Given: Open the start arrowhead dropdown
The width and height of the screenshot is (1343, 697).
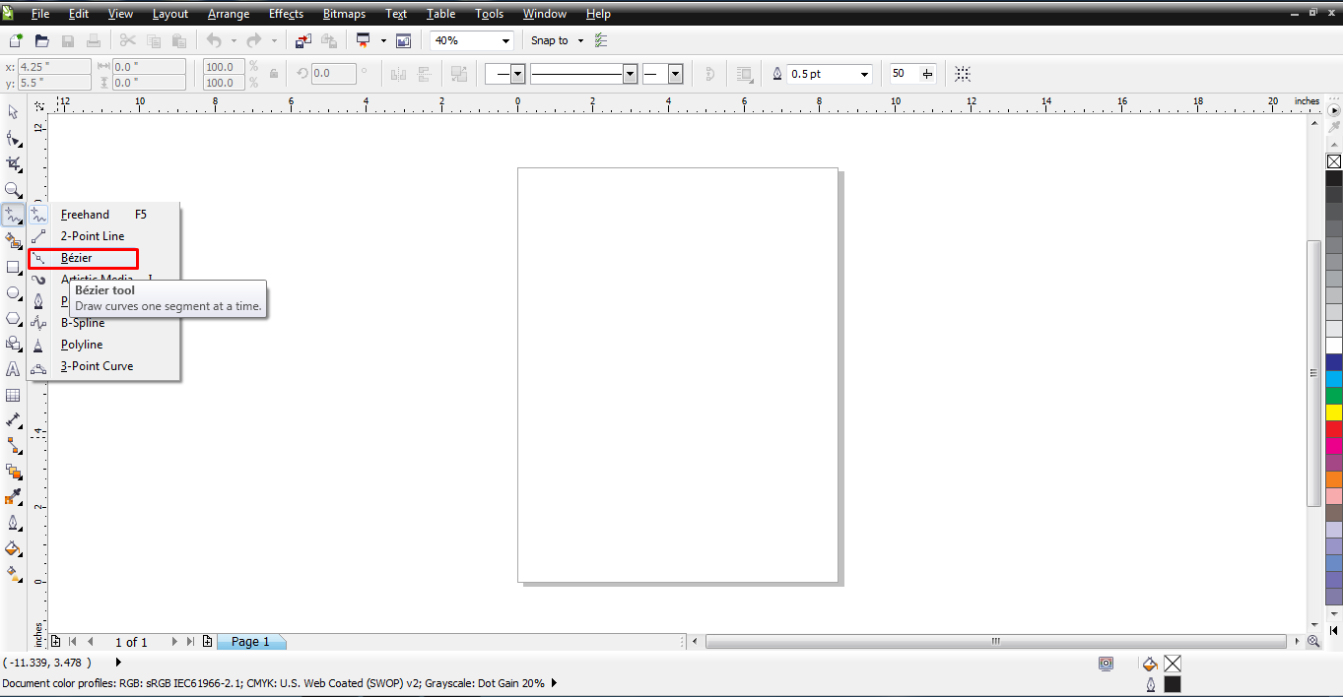Looking at the screenshot, I should point(517,74).
